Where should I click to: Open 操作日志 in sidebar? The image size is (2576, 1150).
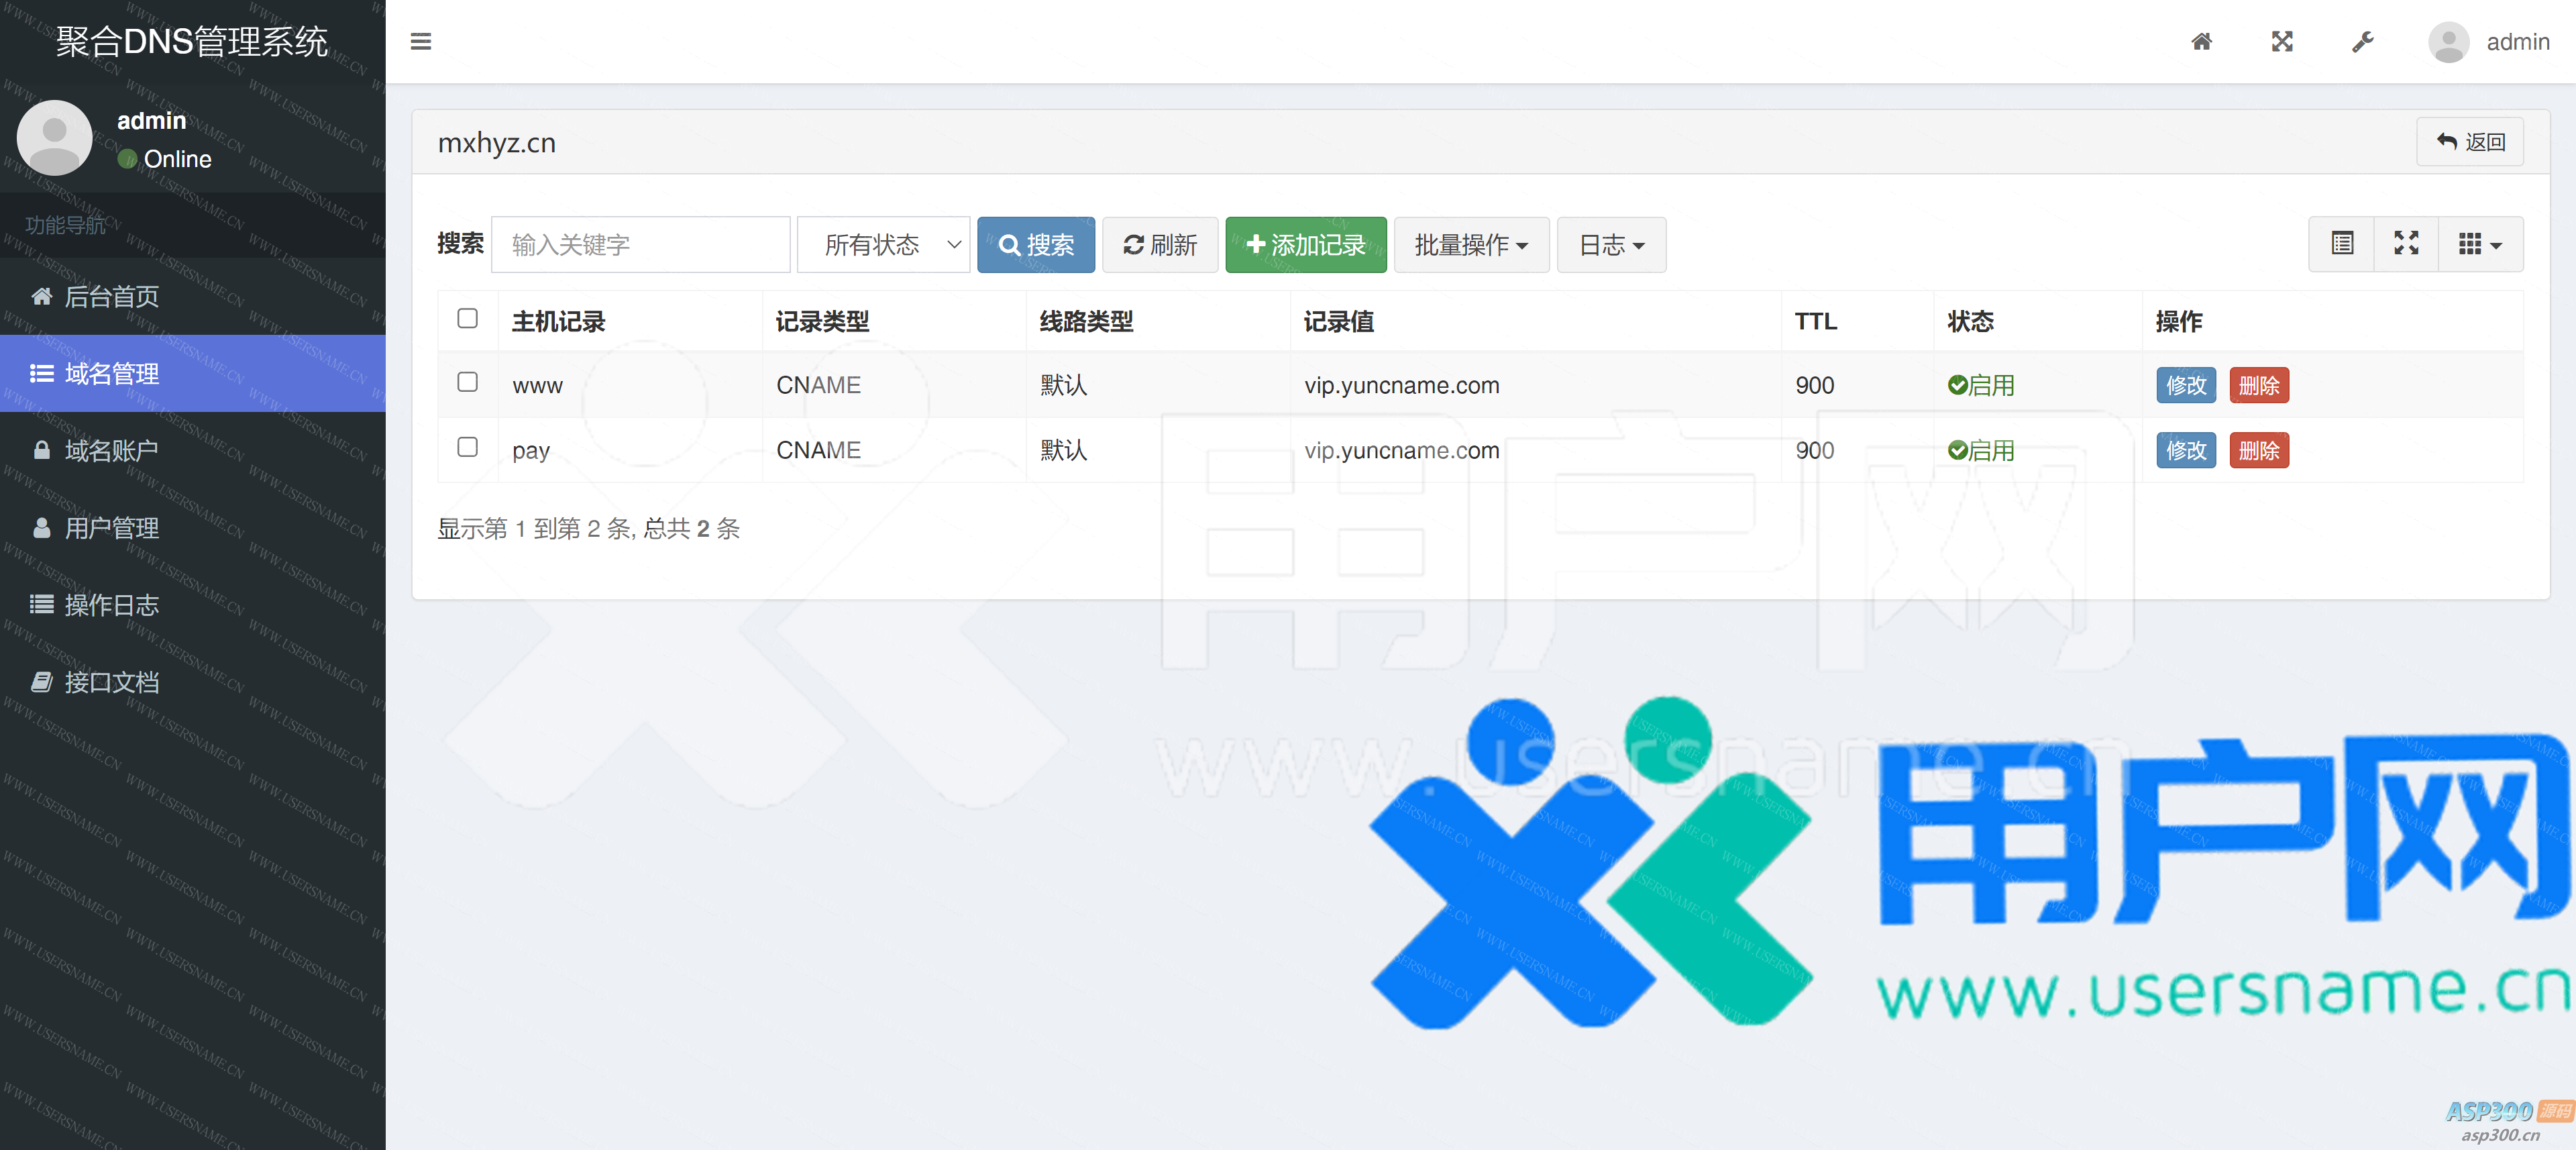193,604
